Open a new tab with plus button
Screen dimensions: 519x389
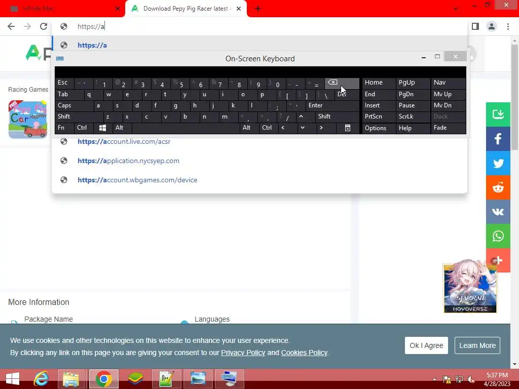point(258,9)
